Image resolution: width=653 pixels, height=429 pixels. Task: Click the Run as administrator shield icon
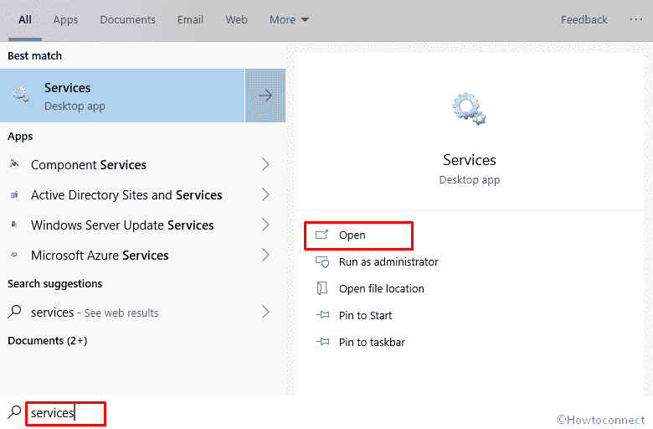[x=322, y=261]
